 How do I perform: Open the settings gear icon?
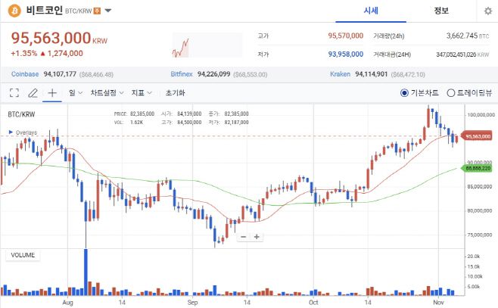(x=487, y=11)
